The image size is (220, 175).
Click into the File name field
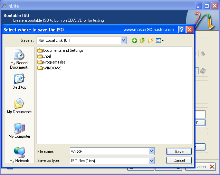(x=109, y=151)
